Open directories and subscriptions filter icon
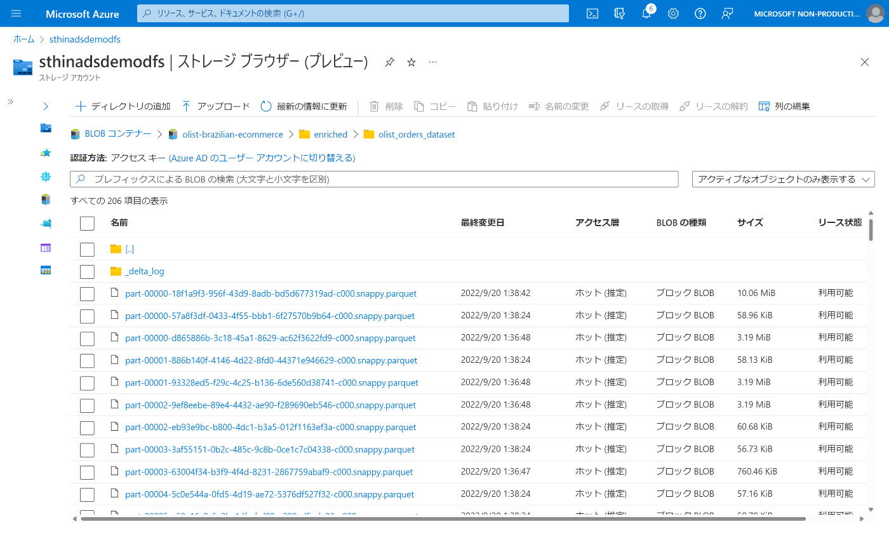The width and height of the screenshot is (889, 540). coord(620,13)
